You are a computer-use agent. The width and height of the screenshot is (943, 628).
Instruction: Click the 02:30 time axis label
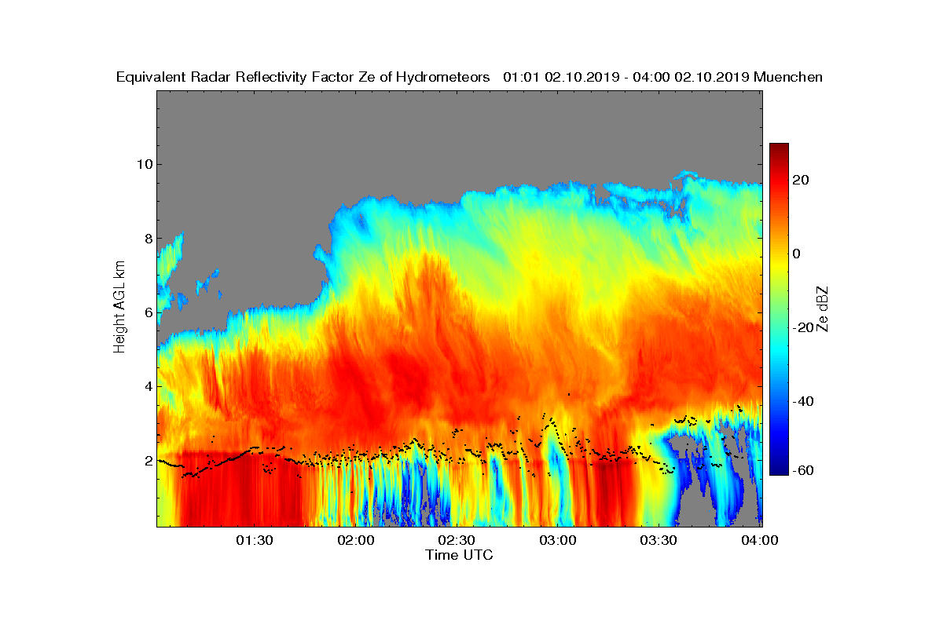[x=458, y=541]
